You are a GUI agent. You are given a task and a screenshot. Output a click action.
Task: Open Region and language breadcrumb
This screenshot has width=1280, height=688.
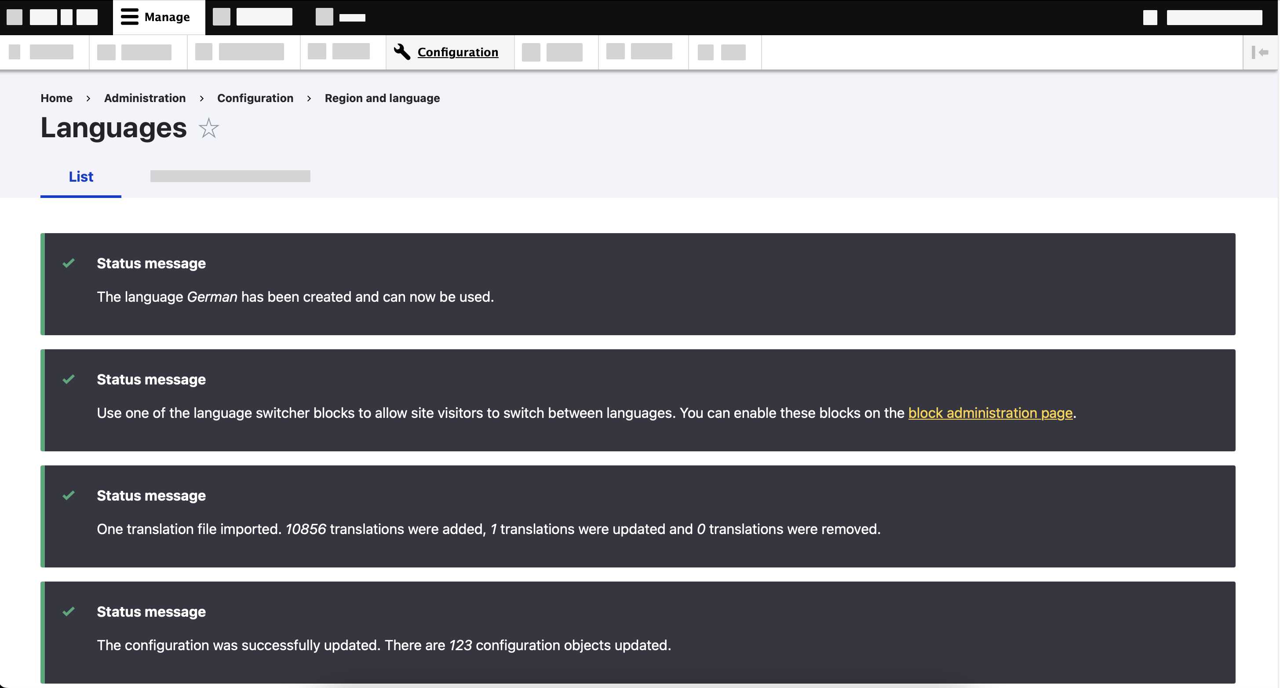tap(382, 98)
